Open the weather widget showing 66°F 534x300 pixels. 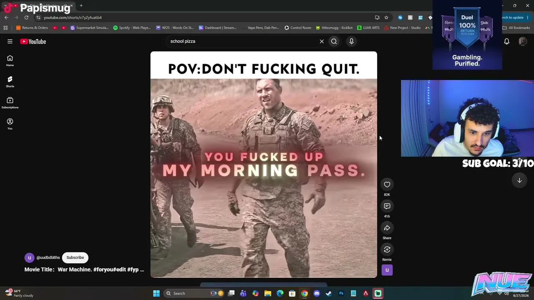[x=19, y=293]
